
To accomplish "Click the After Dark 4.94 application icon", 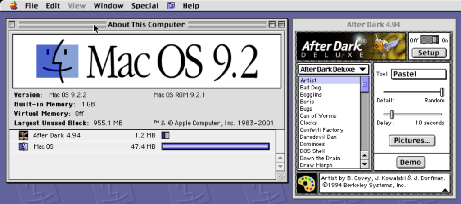I will tap(23, 135).
